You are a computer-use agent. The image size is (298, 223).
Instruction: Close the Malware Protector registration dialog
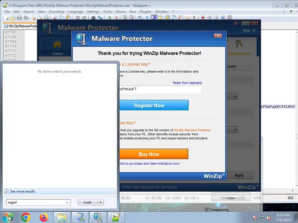point(218,36)
